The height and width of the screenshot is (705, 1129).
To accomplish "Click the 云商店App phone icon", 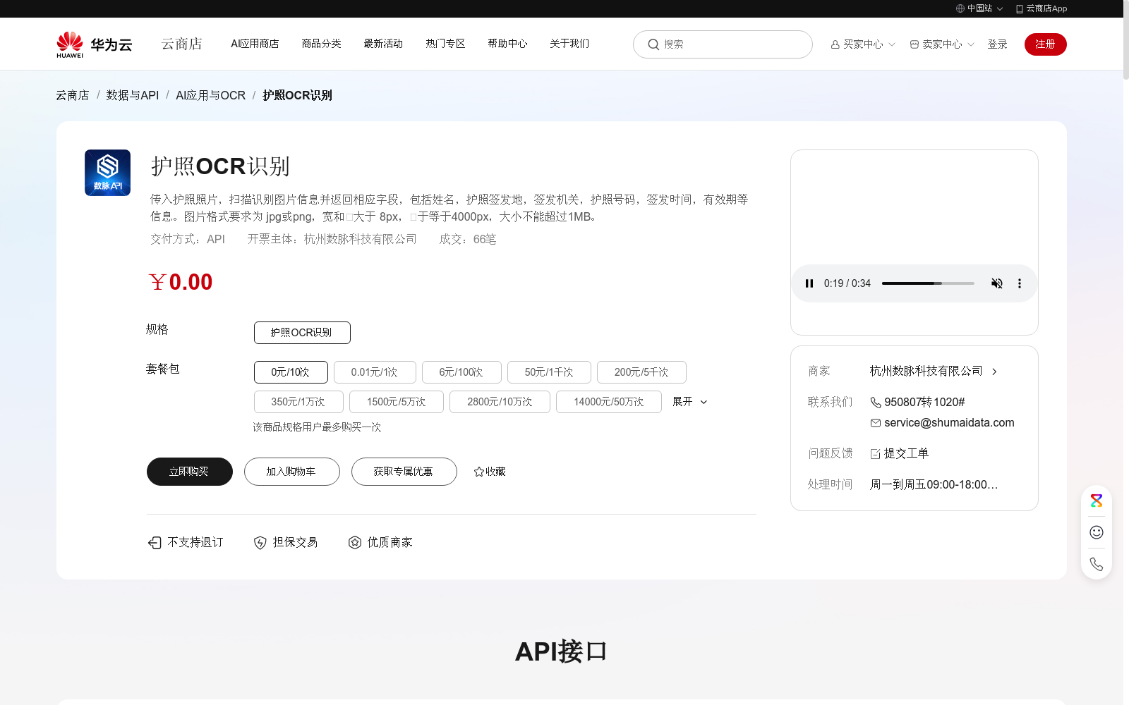I will (1020, 8).
